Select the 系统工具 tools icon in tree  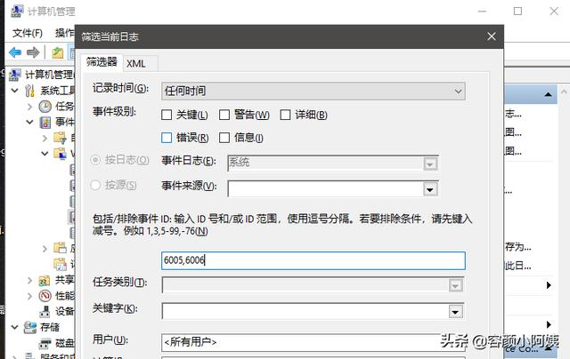point(30,91)
